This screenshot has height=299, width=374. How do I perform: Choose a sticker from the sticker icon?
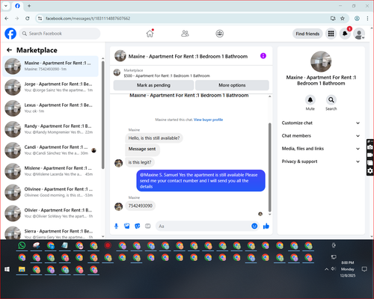coord(138,226)
